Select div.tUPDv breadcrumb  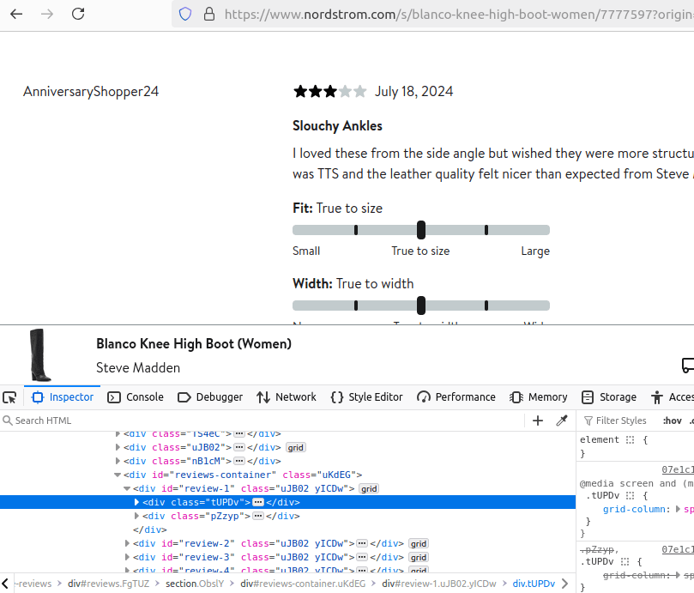534,584
